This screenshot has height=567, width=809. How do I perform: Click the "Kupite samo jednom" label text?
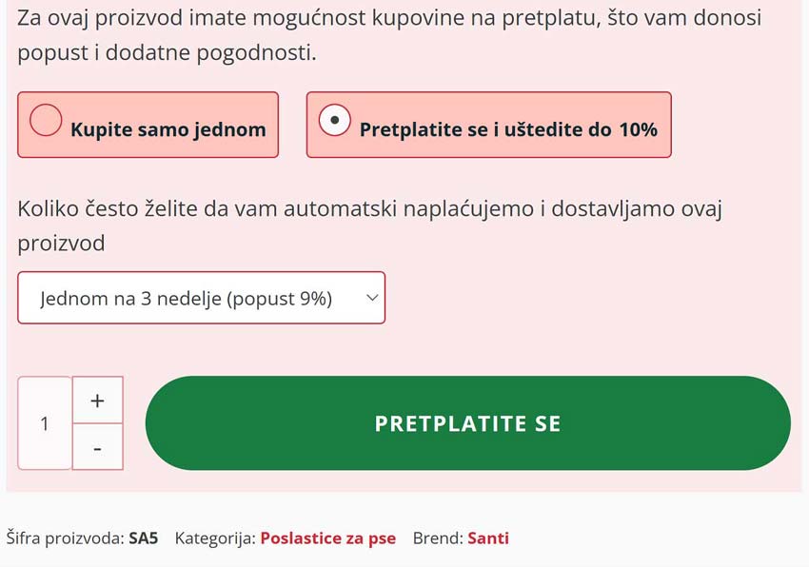pyautogui.click(x=168, y=129)
